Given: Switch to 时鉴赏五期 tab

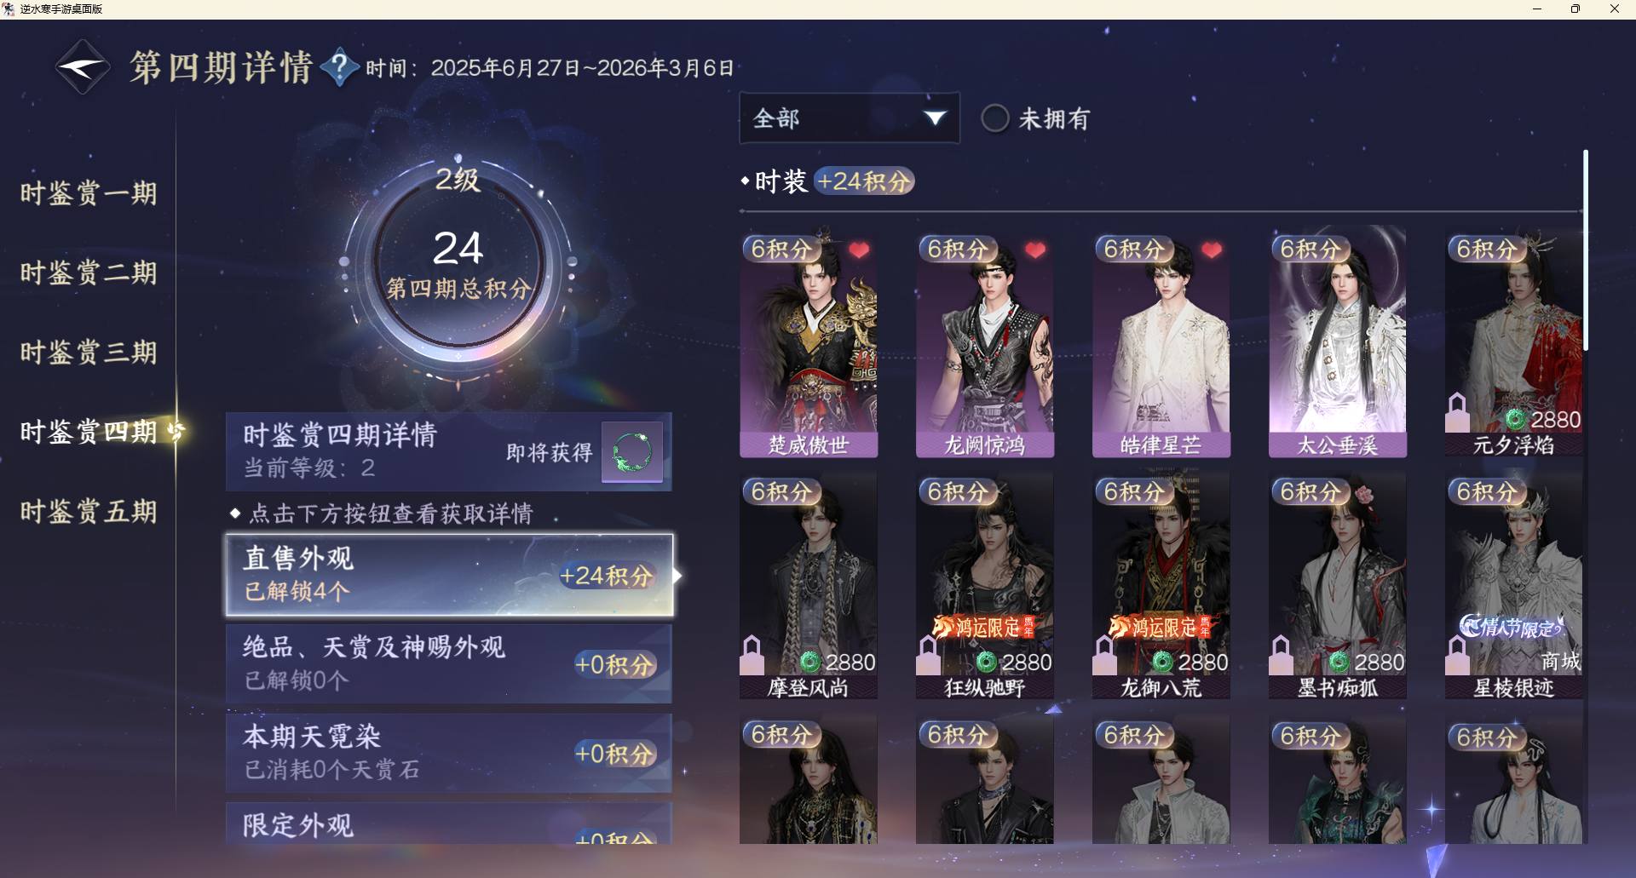Looking at the screenshot, I should click(89, 512).
